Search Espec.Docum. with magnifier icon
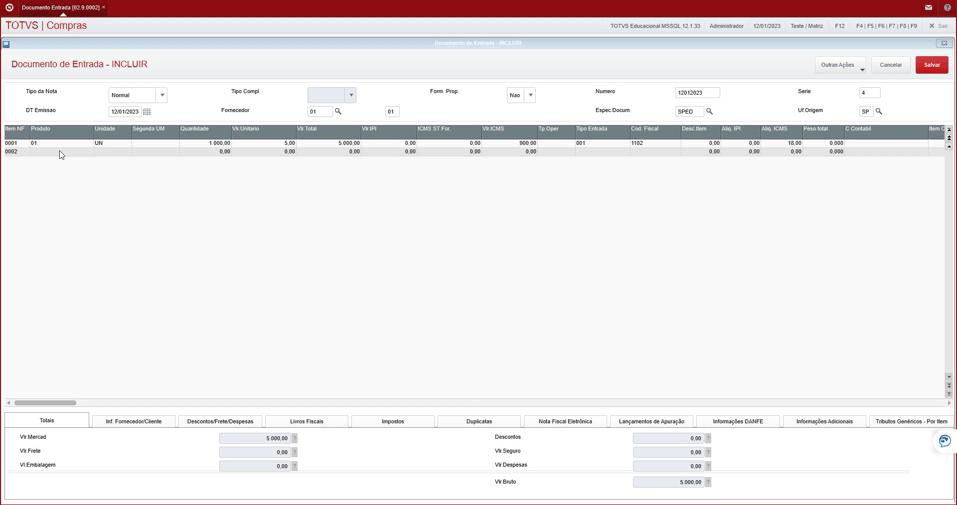 pos(709,112)
